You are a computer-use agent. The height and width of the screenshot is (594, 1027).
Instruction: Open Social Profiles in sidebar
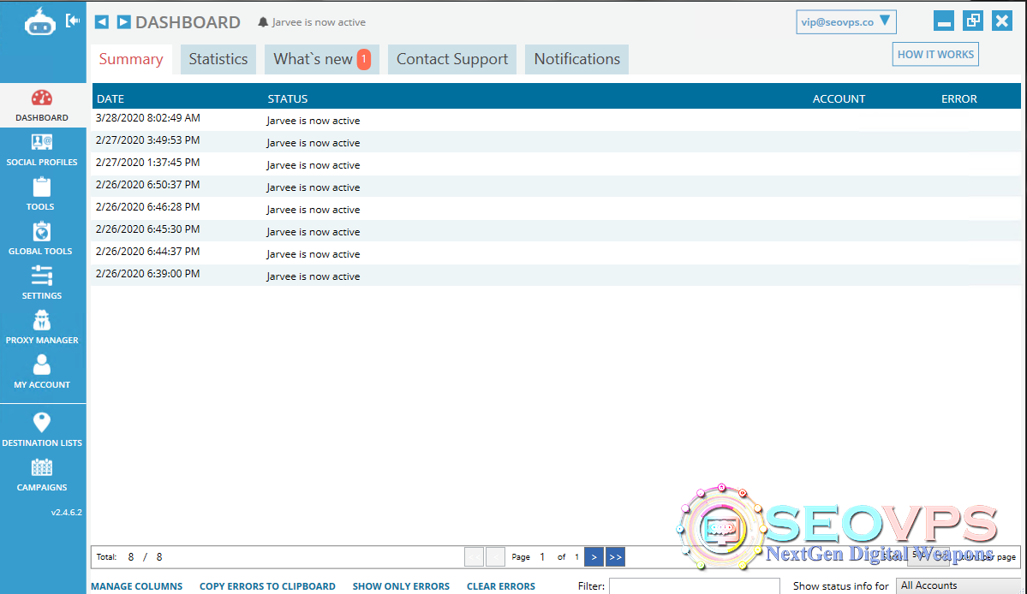coord(42,151)
